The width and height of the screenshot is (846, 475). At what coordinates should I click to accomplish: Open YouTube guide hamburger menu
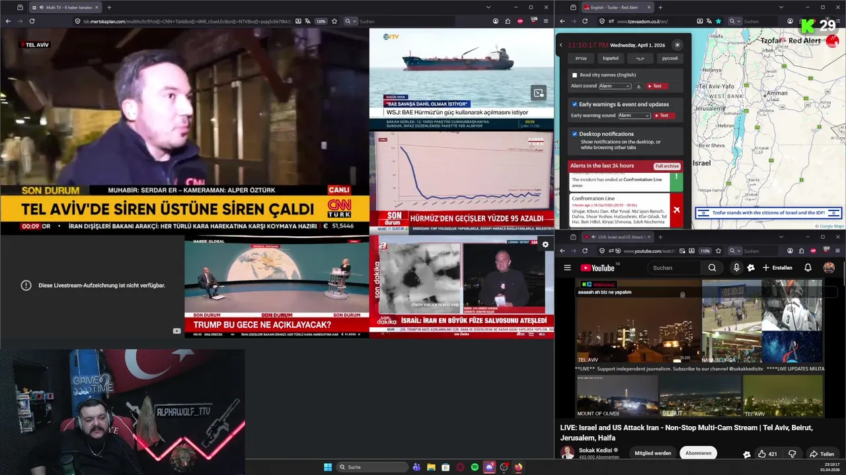[x=567, y=268]
